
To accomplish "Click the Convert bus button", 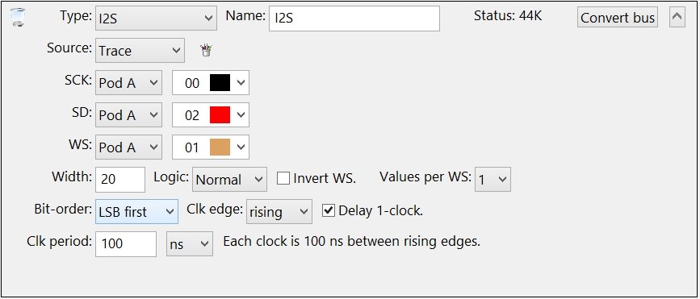I will click(x=618, y=18).
